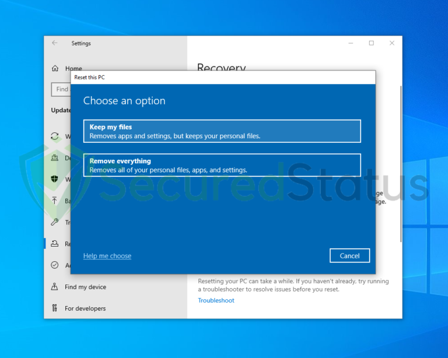Click the For developers tools icon
The height and width of the screenshot is (358, 448).
tap(54, 308)
